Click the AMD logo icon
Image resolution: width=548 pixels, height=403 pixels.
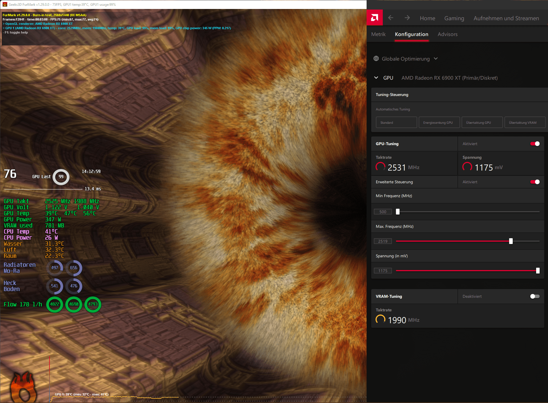click(374, 18)
